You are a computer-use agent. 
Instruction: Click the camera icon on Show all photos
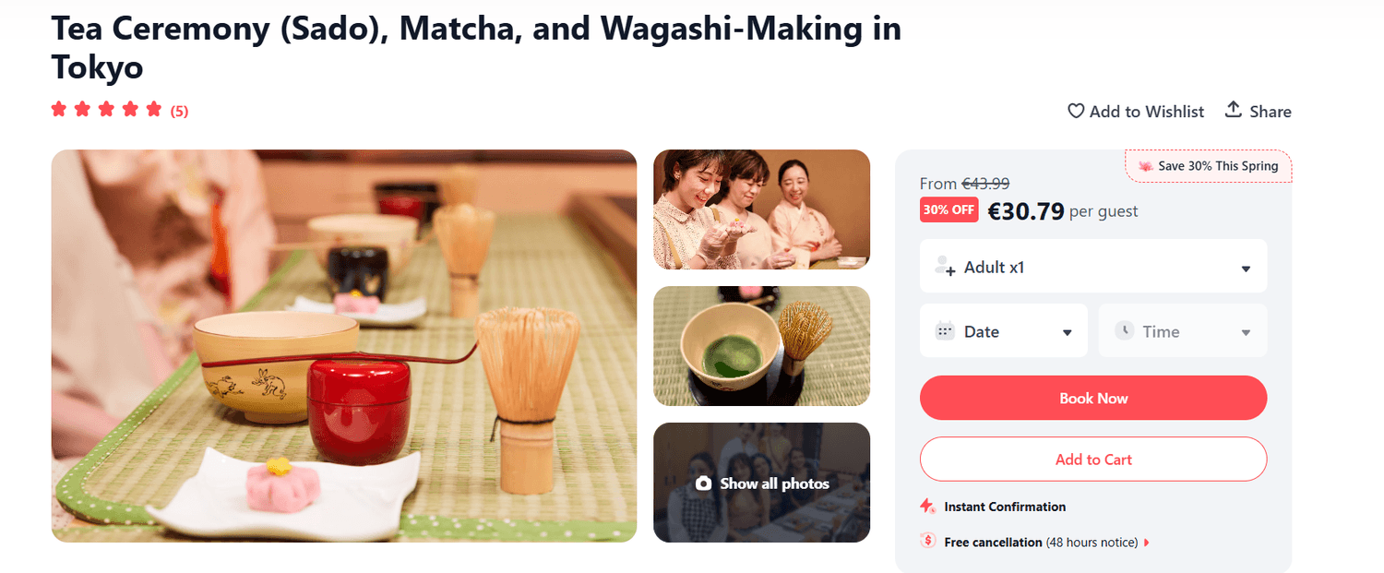click(703, 483)
